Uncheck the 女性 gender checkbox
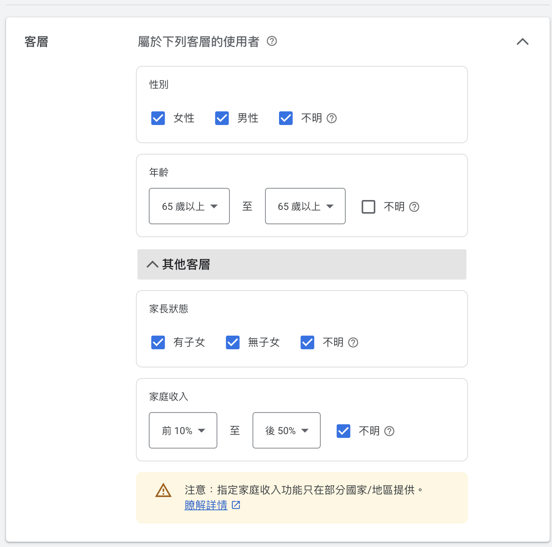The height and width of the screenshot is (547, 552). [x=158, y=118]
